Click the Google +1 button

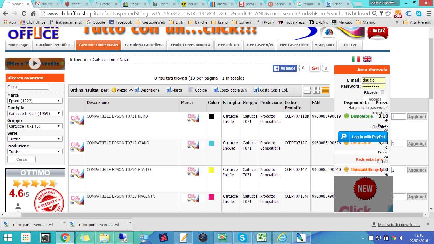pyautogui.click(x=315, y=68)
